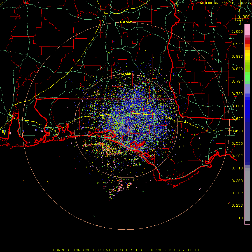
Task: Click the black radar site dot at center
Action: point(126,126)
